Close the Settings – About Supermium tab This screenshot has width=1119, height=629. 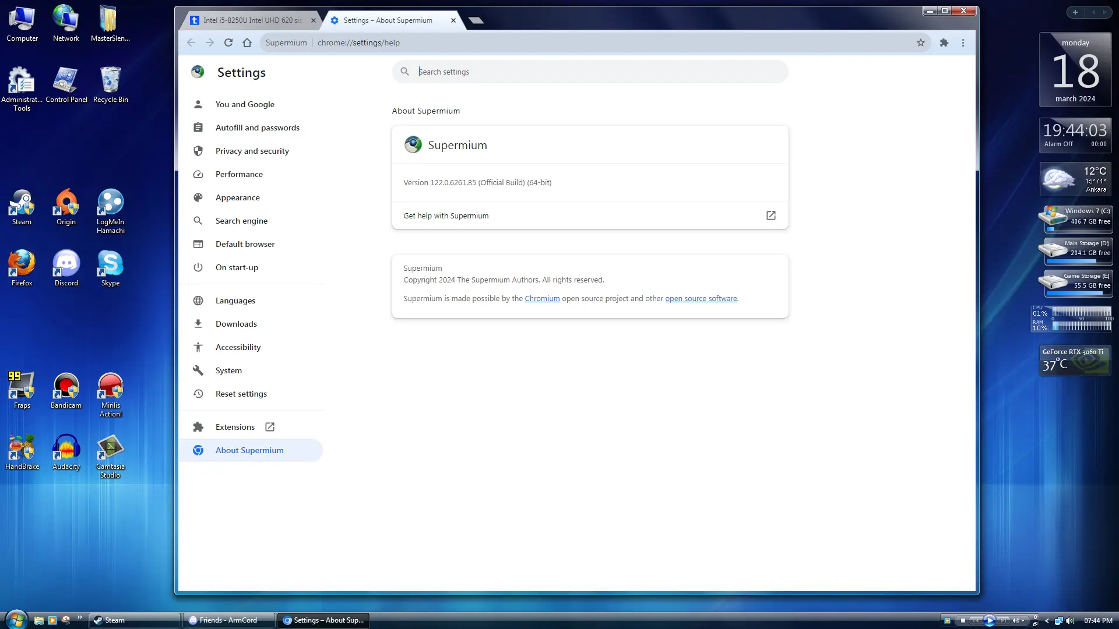[453, 20]
